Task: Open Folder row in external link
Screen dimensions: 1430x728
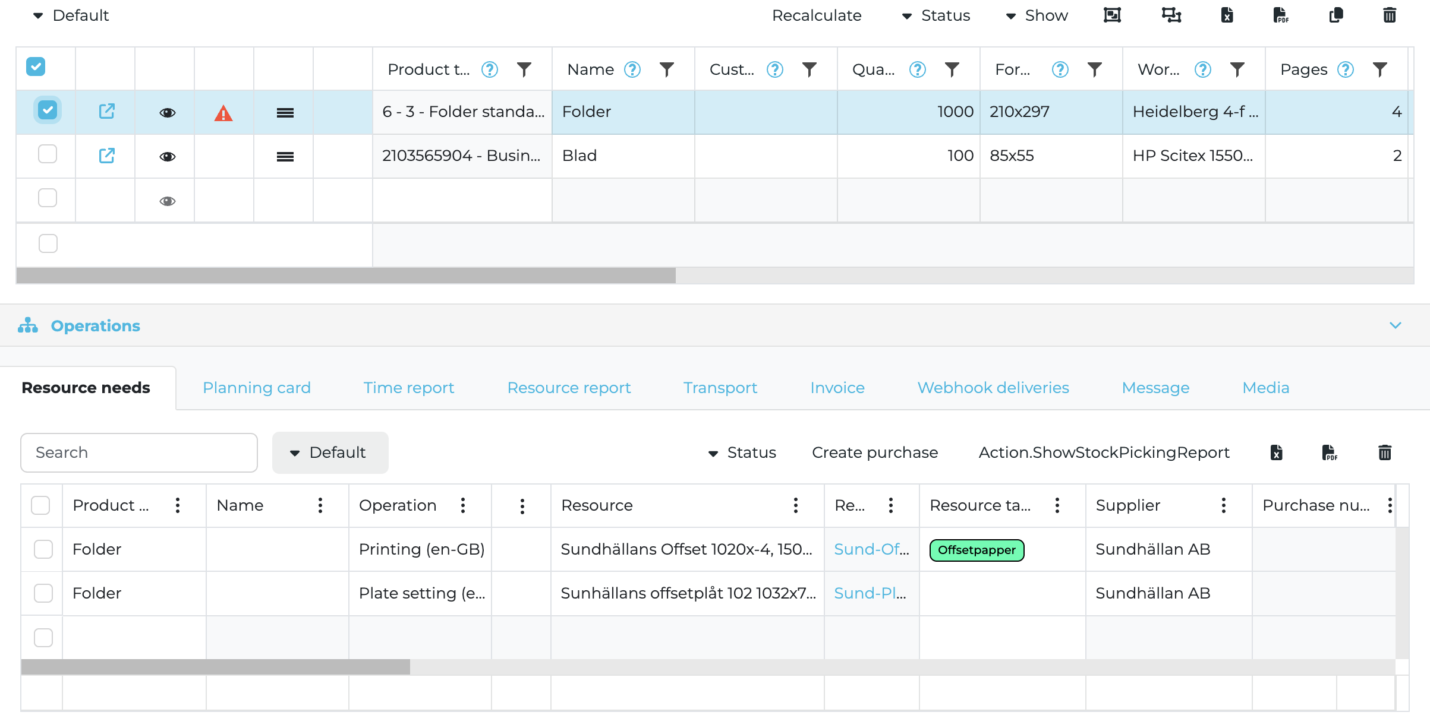Action: coord(106,112)
